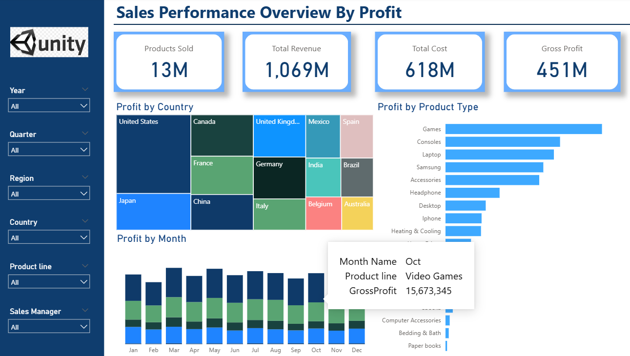Screen dimensions: 630x356
Task: Select the March column in monthly chart
Action: coord(174,305)
